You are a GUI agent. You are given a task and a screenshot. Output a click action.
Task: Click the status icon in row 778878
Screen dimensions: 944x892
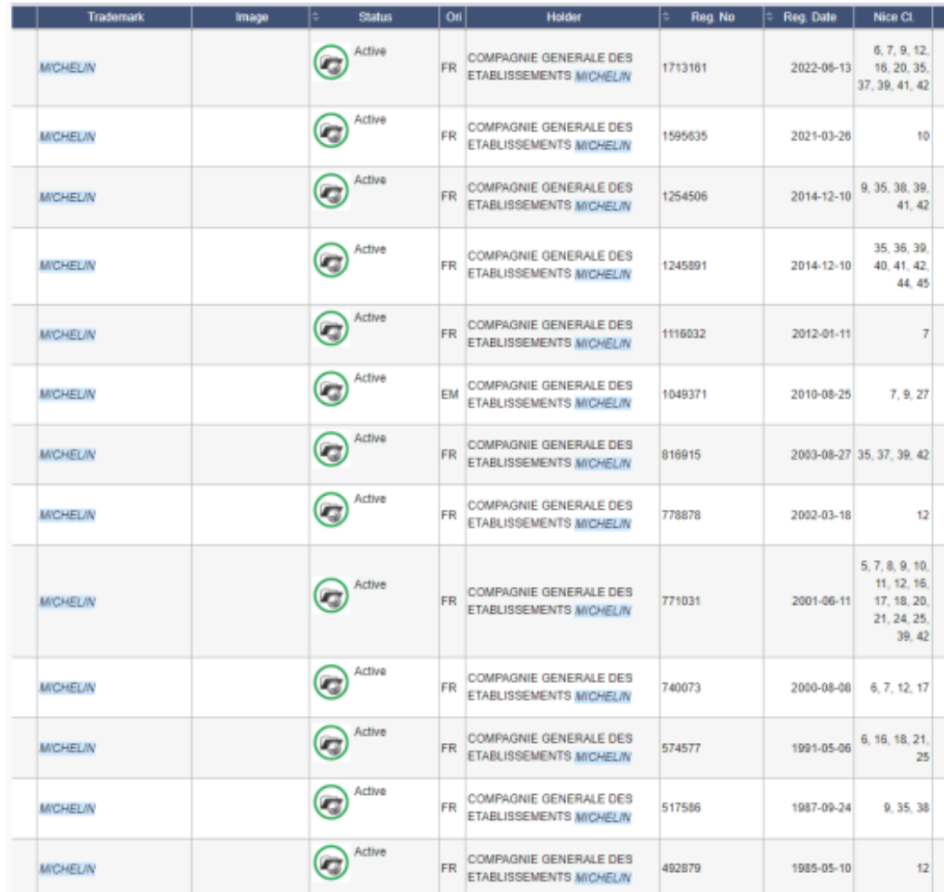331,510
